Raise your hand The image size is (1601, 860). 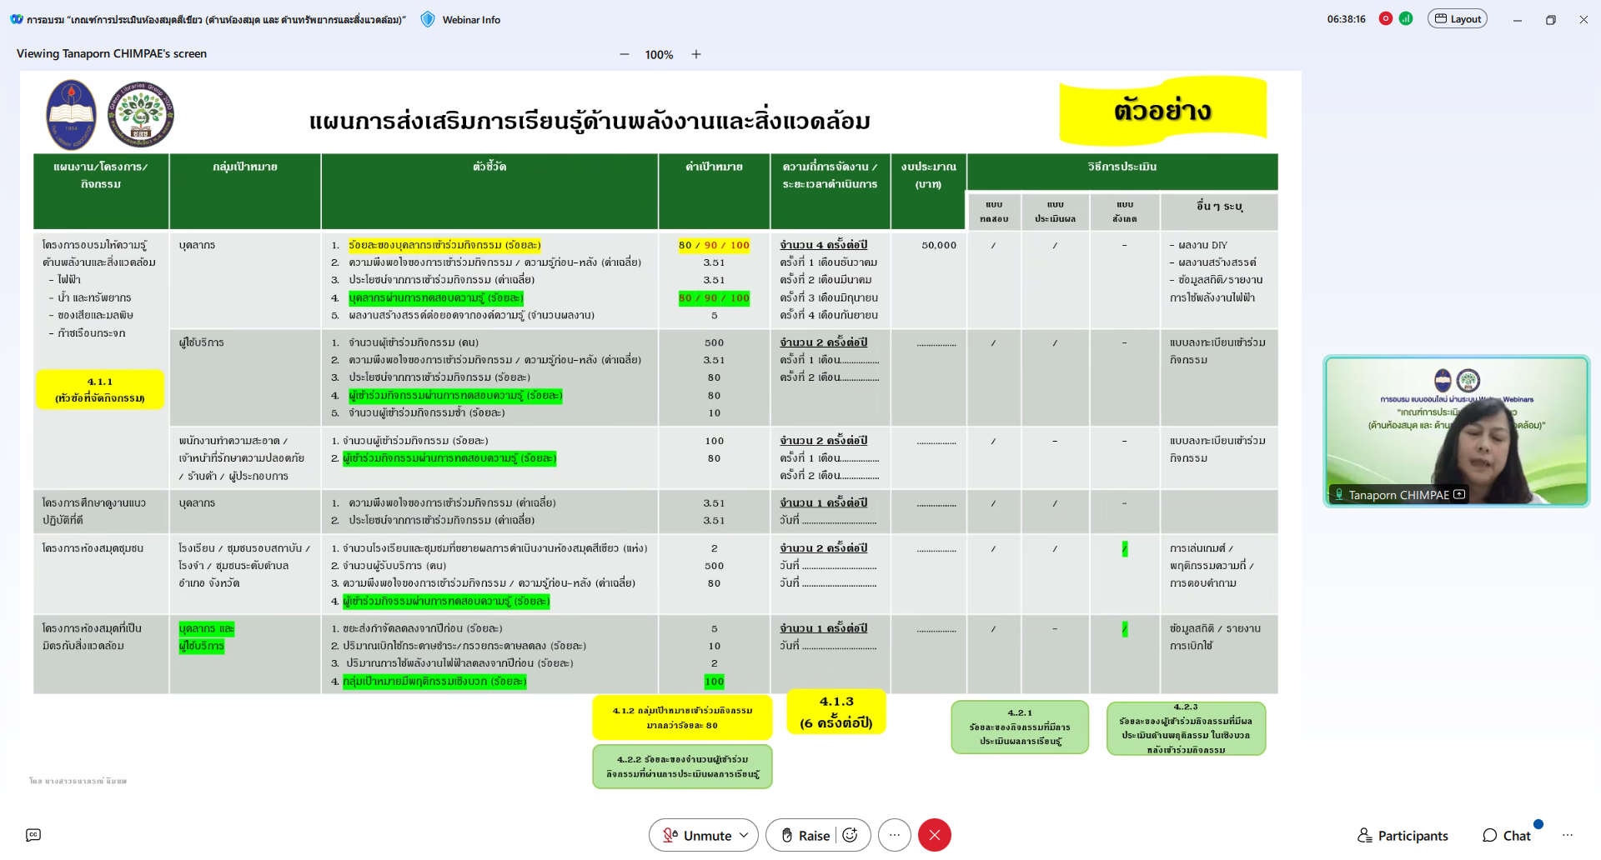(x=806, y=835)
